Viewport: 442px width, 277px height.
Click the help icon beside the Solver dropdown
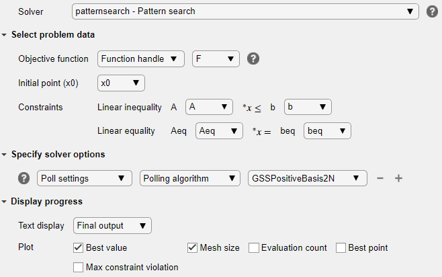pyautogui.click(x=432, y=11)
